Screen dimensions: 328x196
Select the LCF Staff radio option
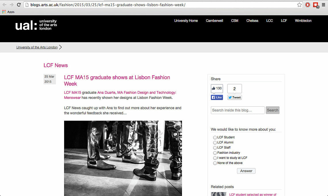click(215, 148)
